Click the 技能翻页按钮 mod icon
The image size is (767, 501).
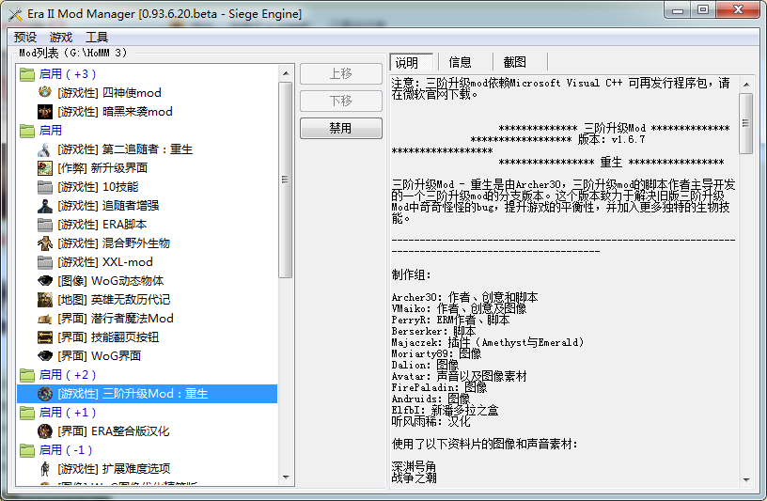point(45,337)
